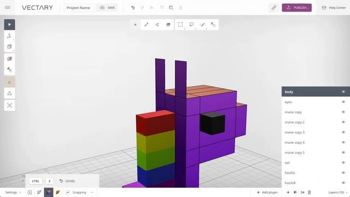Choose the loop selection tool
350x197 pixels.
(x=213, y=25)
